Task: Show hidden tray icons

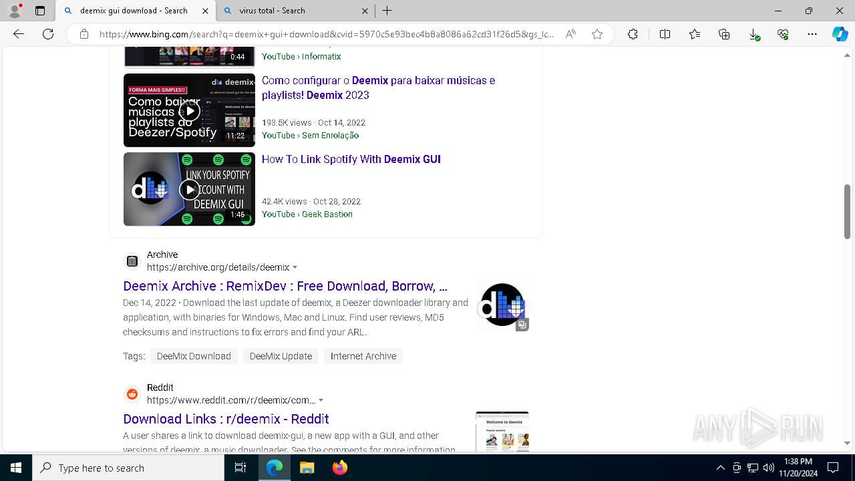Action: coord(720,468)
